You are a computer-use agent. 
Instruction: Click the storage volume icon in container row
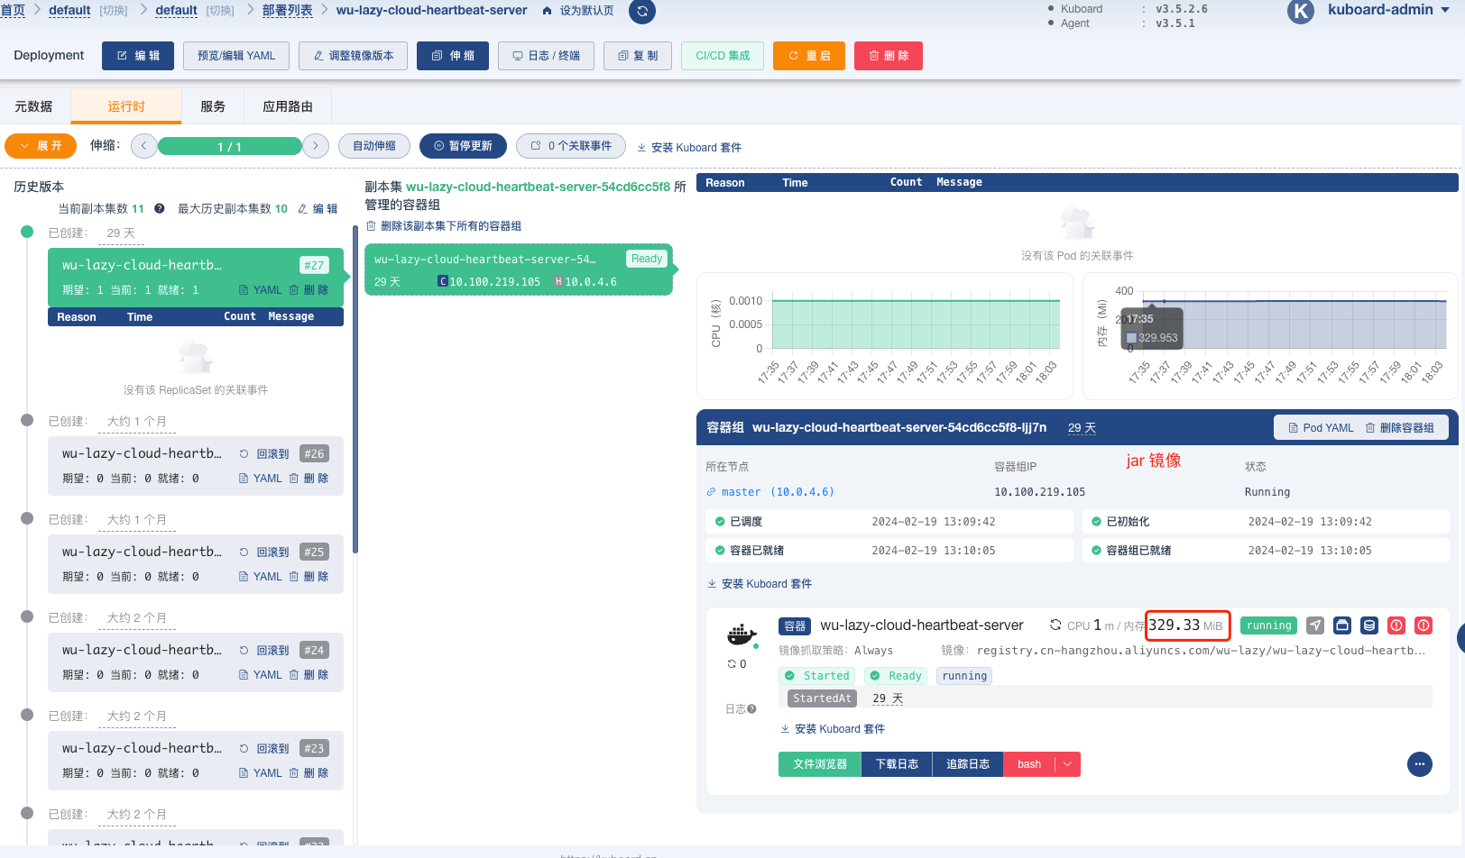click(1342, 625)
